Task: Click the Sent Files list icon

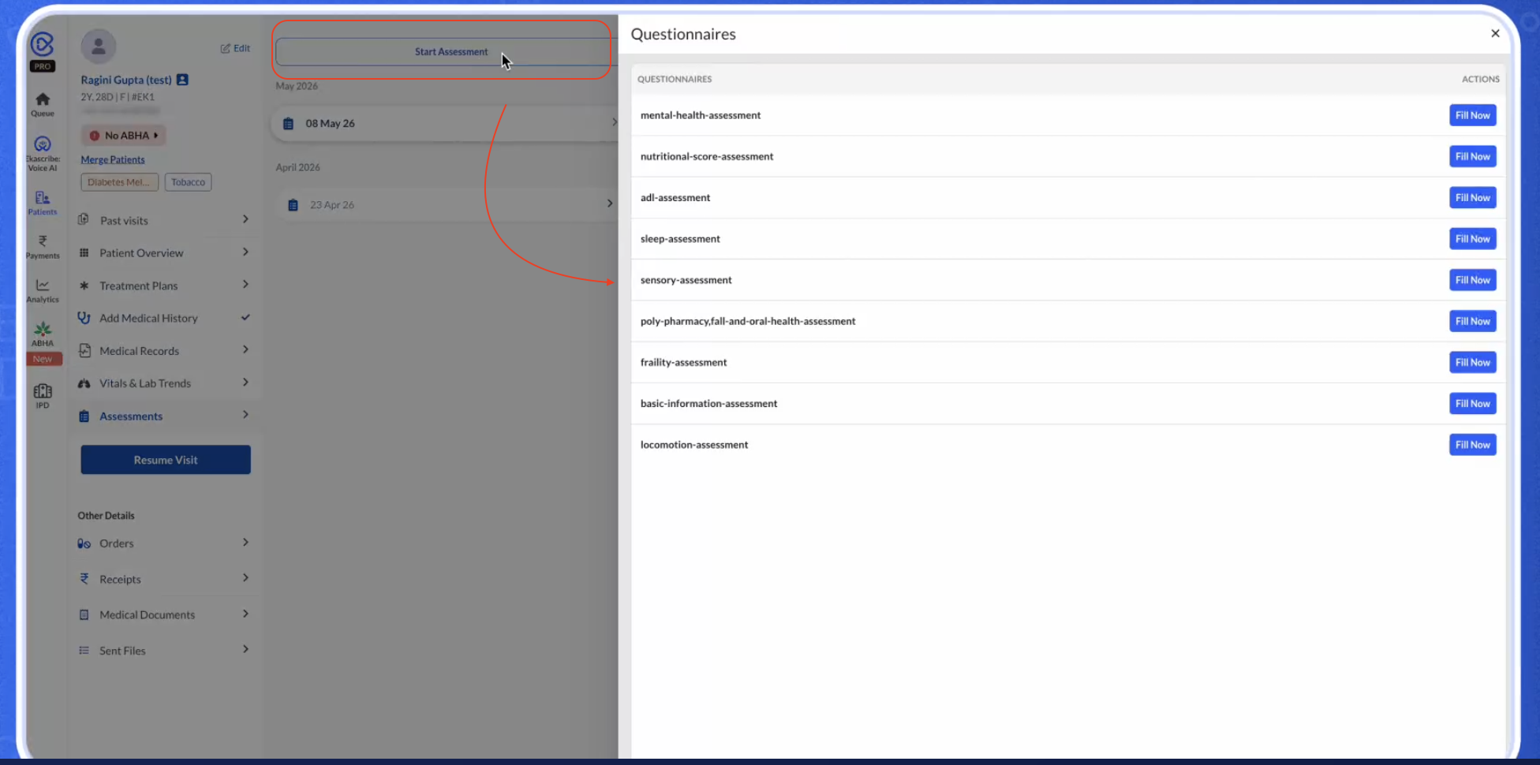Action: click(x=84, y=651)
